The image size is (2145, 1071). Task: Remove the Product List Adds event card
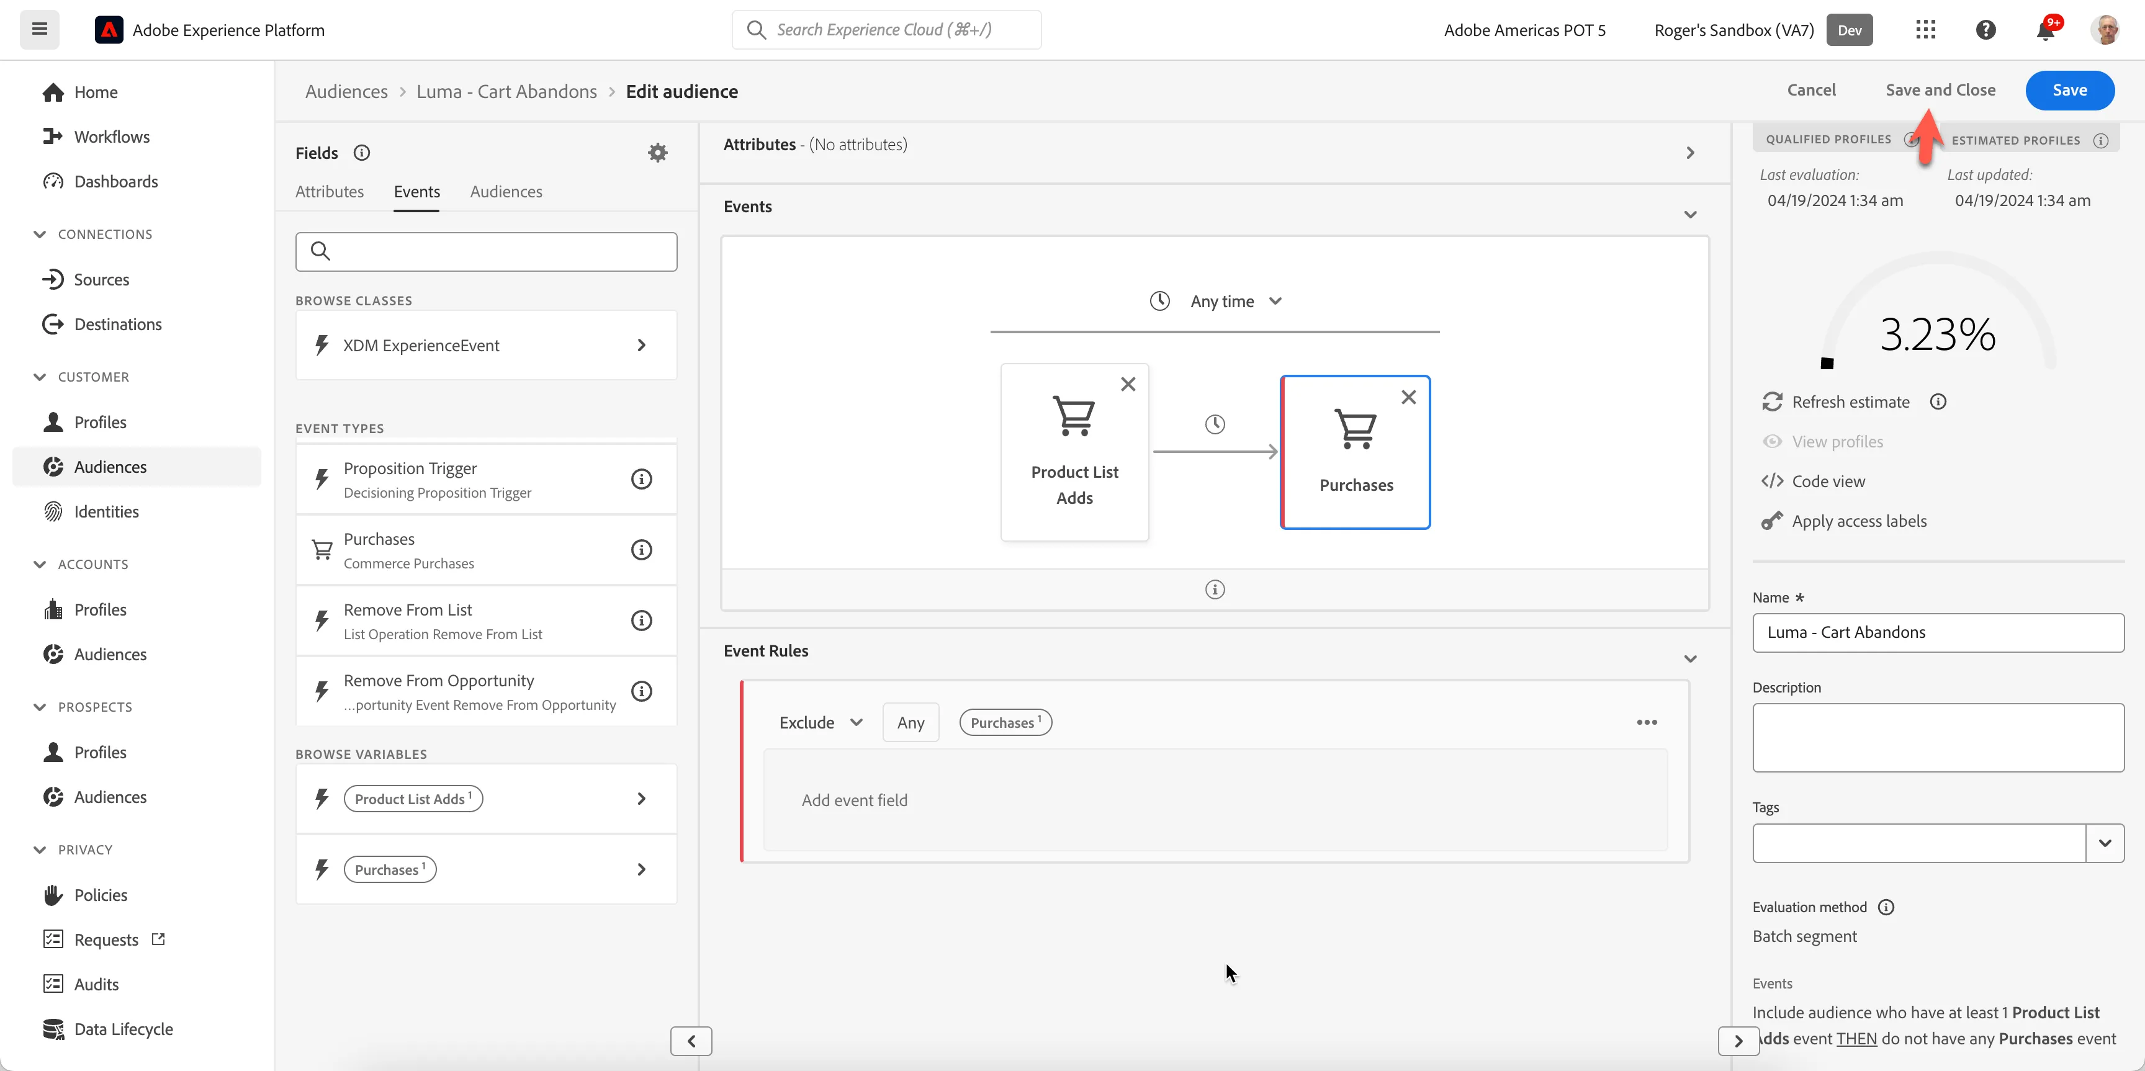click(1128, 385)
